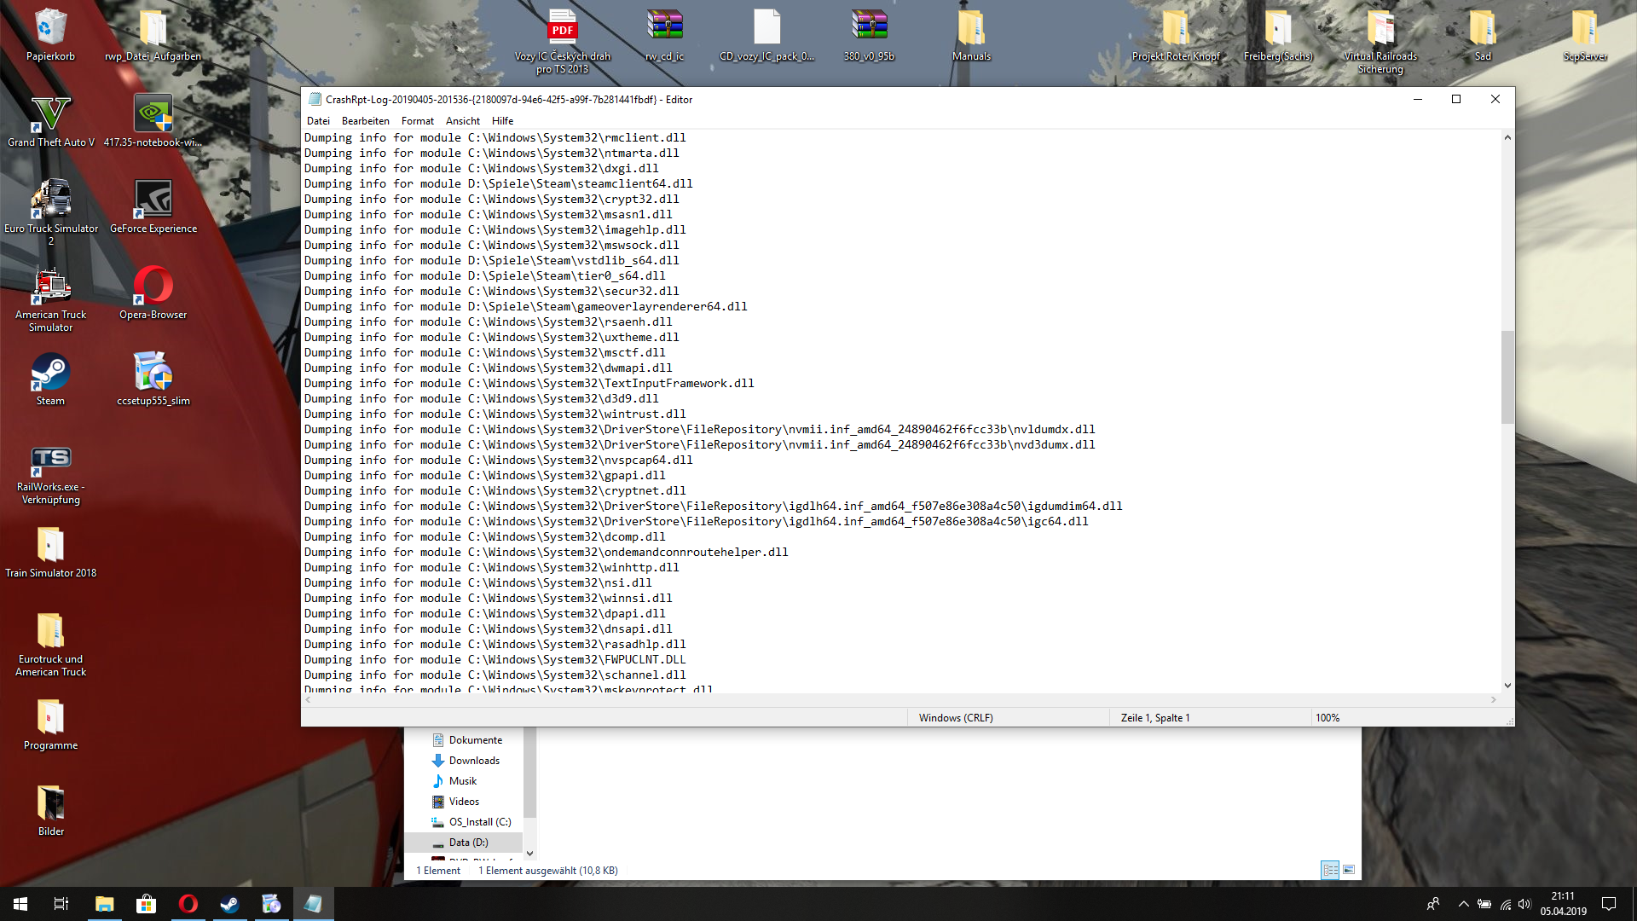Switch Explorer to details view layout
Image resolution: width=1637 pixels, height=921 pixels.
click(1330, 870)
